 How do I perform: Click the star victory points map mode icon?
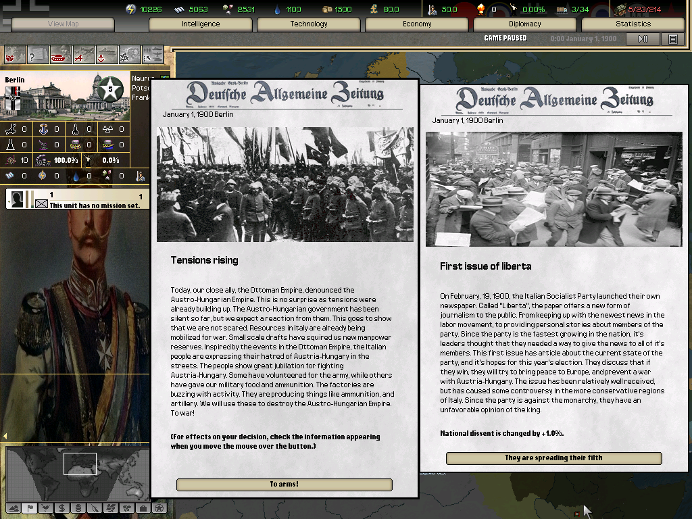[x=159, y=509]
